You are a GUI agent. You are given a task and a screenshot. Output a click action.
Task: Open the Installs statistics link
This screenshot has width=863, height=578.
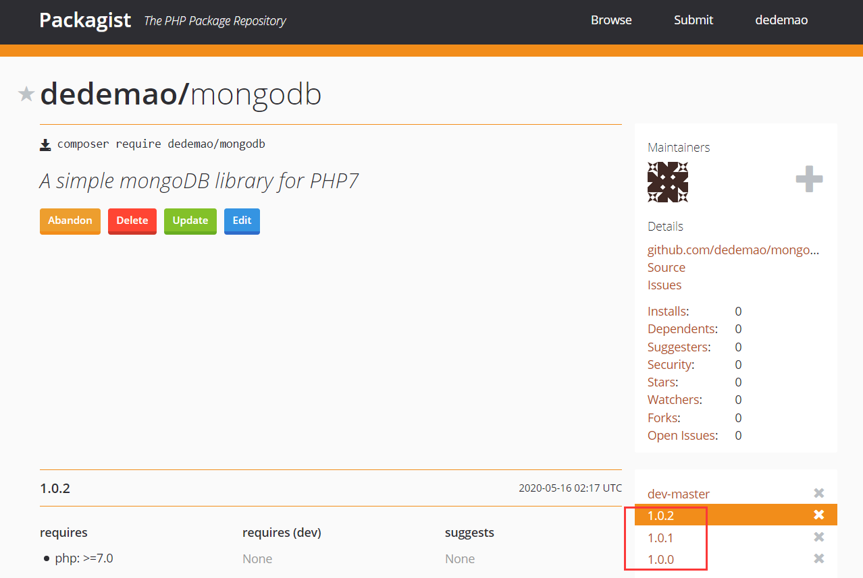[x=666, y=312]
